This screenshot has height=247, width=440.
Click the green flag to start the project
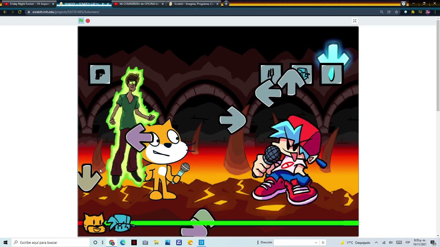[81, 21]
